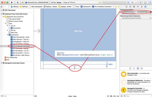Image resolution: width=152 pixels, height=97 pixels.
Task: Stop the running app with the Stop button
Action: [18, 3]
